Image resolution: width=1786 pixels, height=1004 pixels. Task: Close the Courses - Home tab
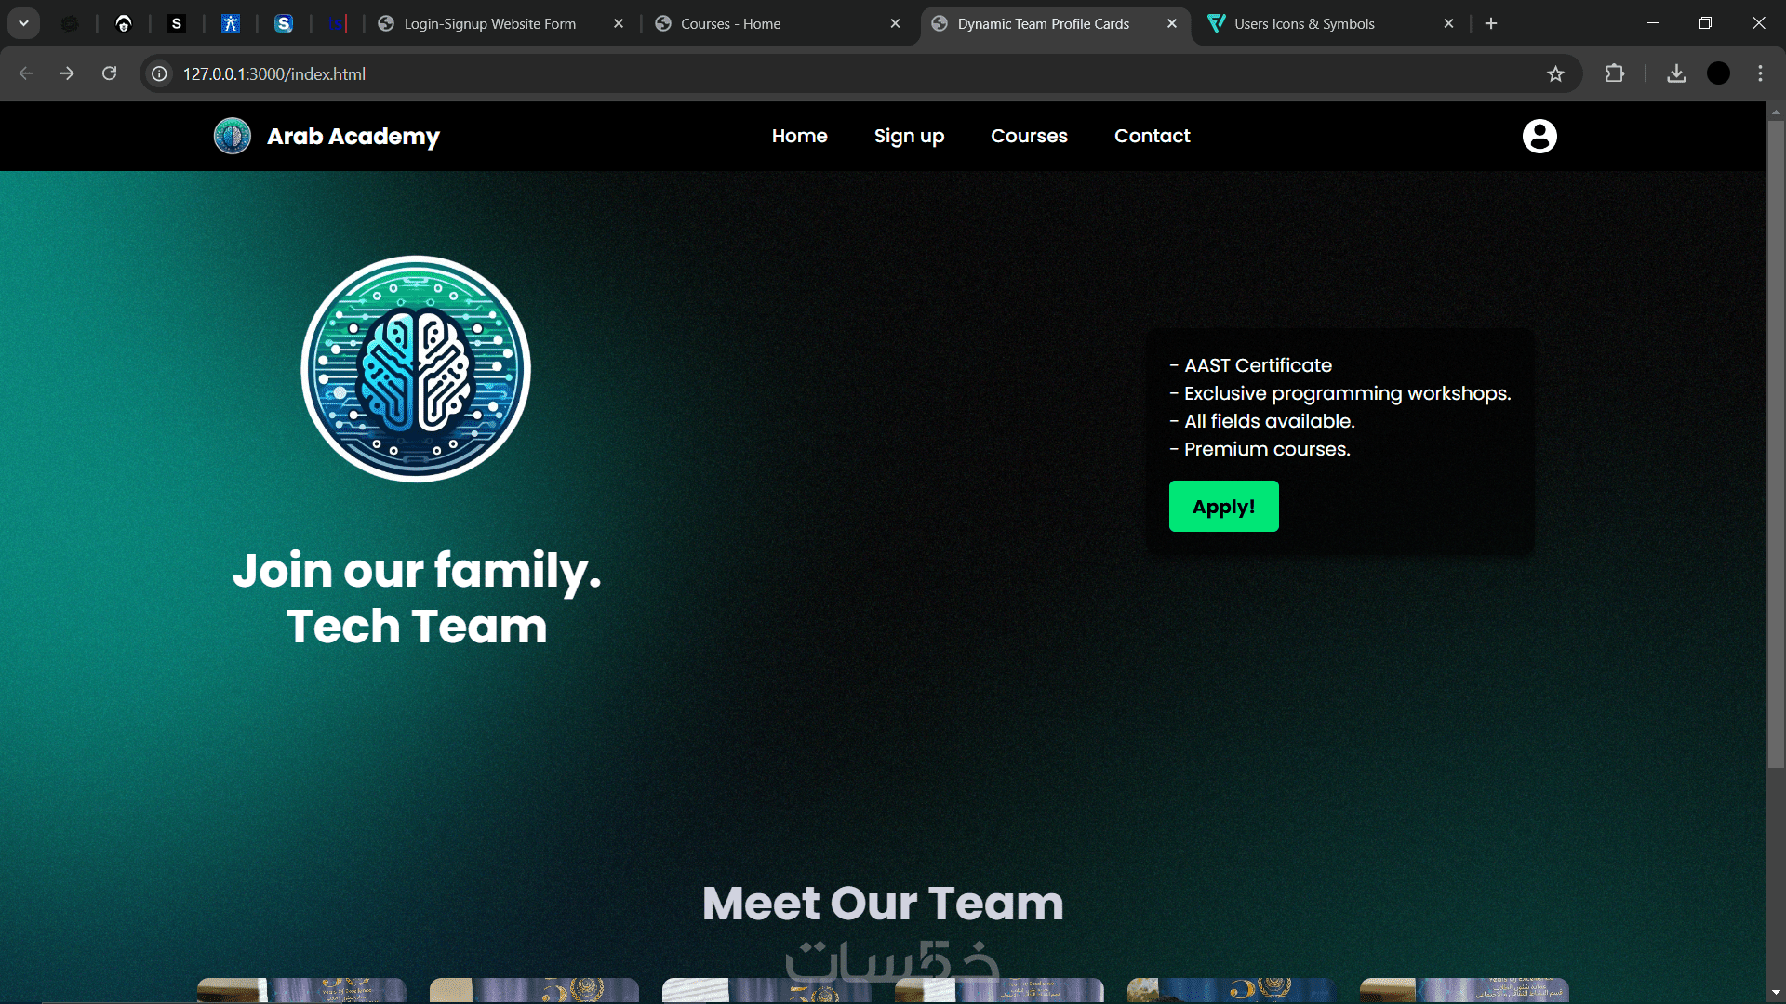[x=895, y=23]
